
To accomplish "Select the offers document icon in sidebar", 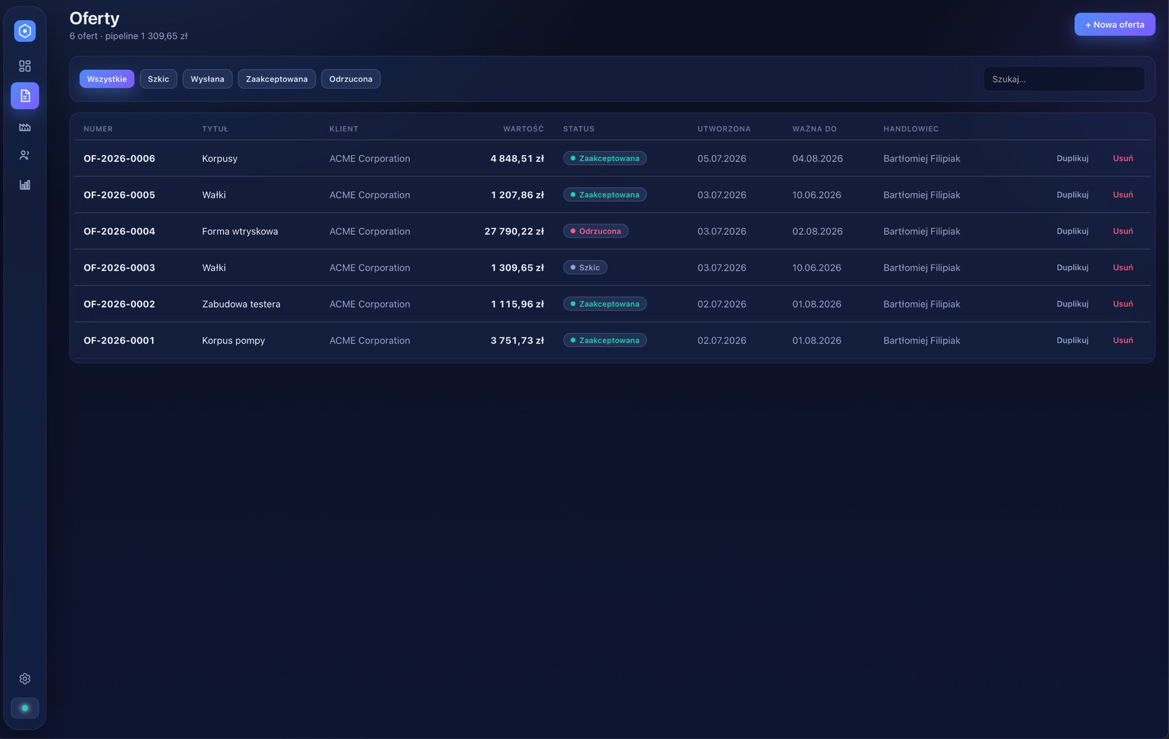I will 25,96.
